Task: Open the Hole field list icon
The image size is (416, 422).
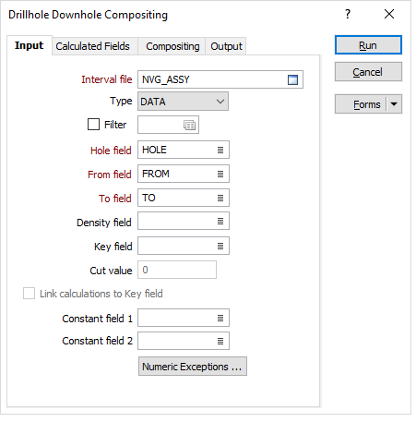Action: pos(220,150)
